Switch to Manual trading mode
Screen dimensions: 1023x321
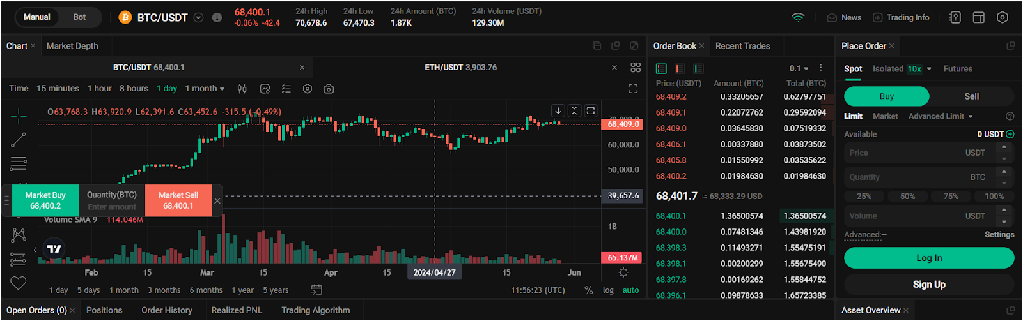37,17
